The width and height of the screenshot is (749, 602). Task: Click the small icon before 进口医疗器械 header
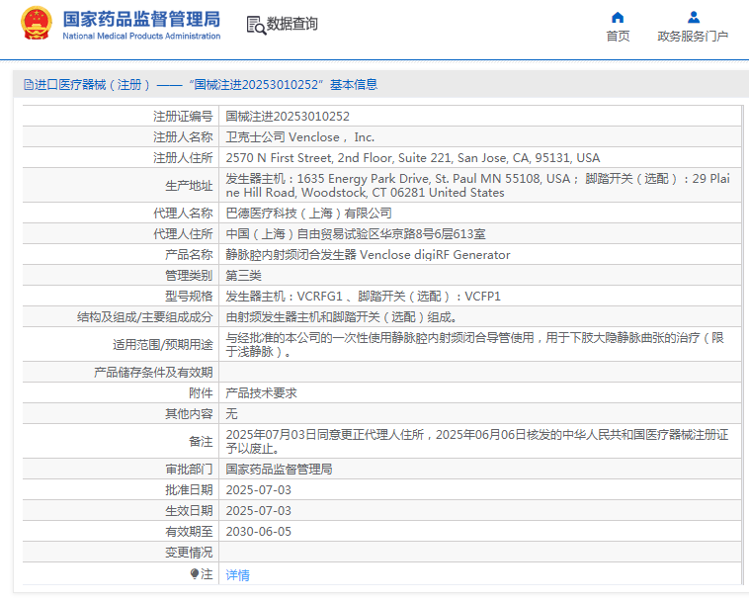coord(28,85)
